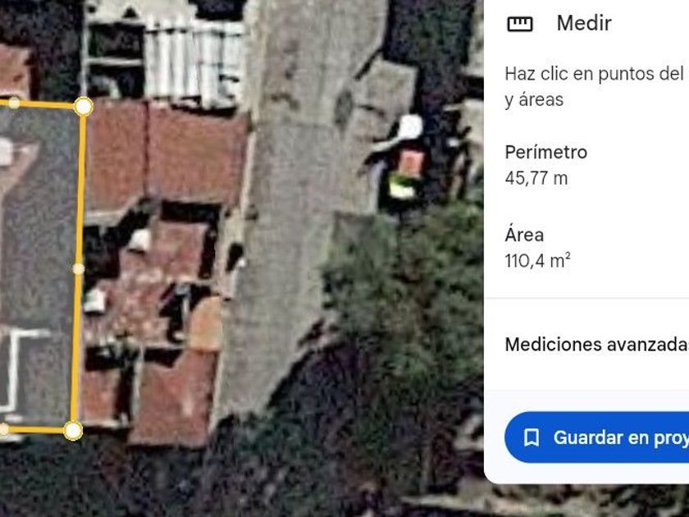Click the Perímetro value 45,77 m
This screenshot has width=689, height=517.
[536, 178]
